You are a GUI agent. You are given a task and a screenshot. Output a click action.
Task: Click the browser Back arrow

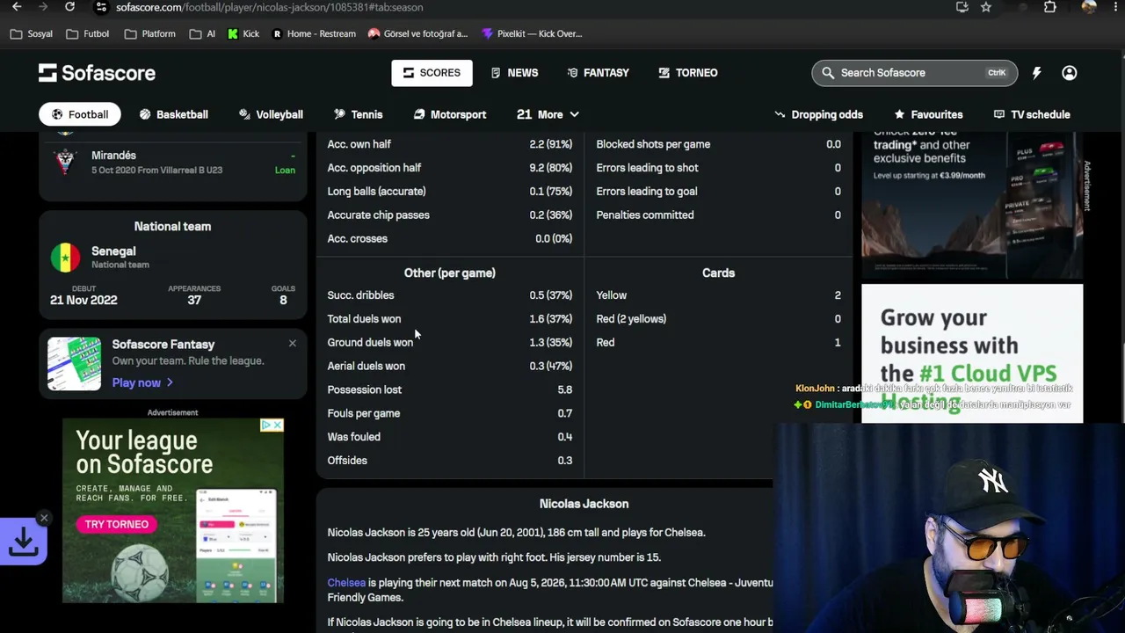click(x=17, y=7)
